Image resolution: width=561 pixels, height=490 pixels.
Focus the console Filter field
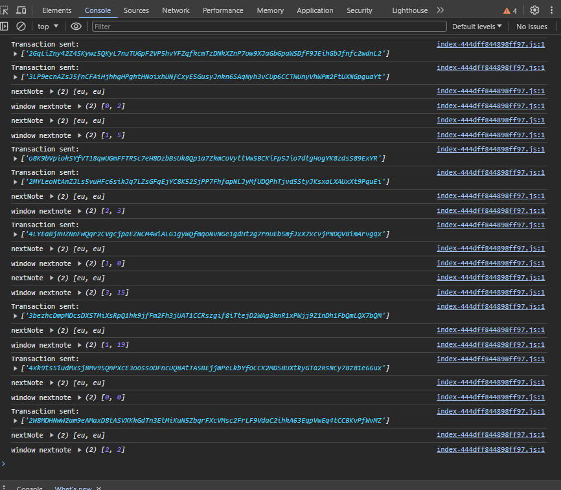[x=269, y=27]
